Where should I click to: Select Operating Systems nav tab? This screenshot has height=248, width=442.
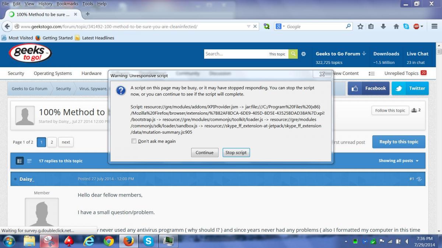click(53, 73)
